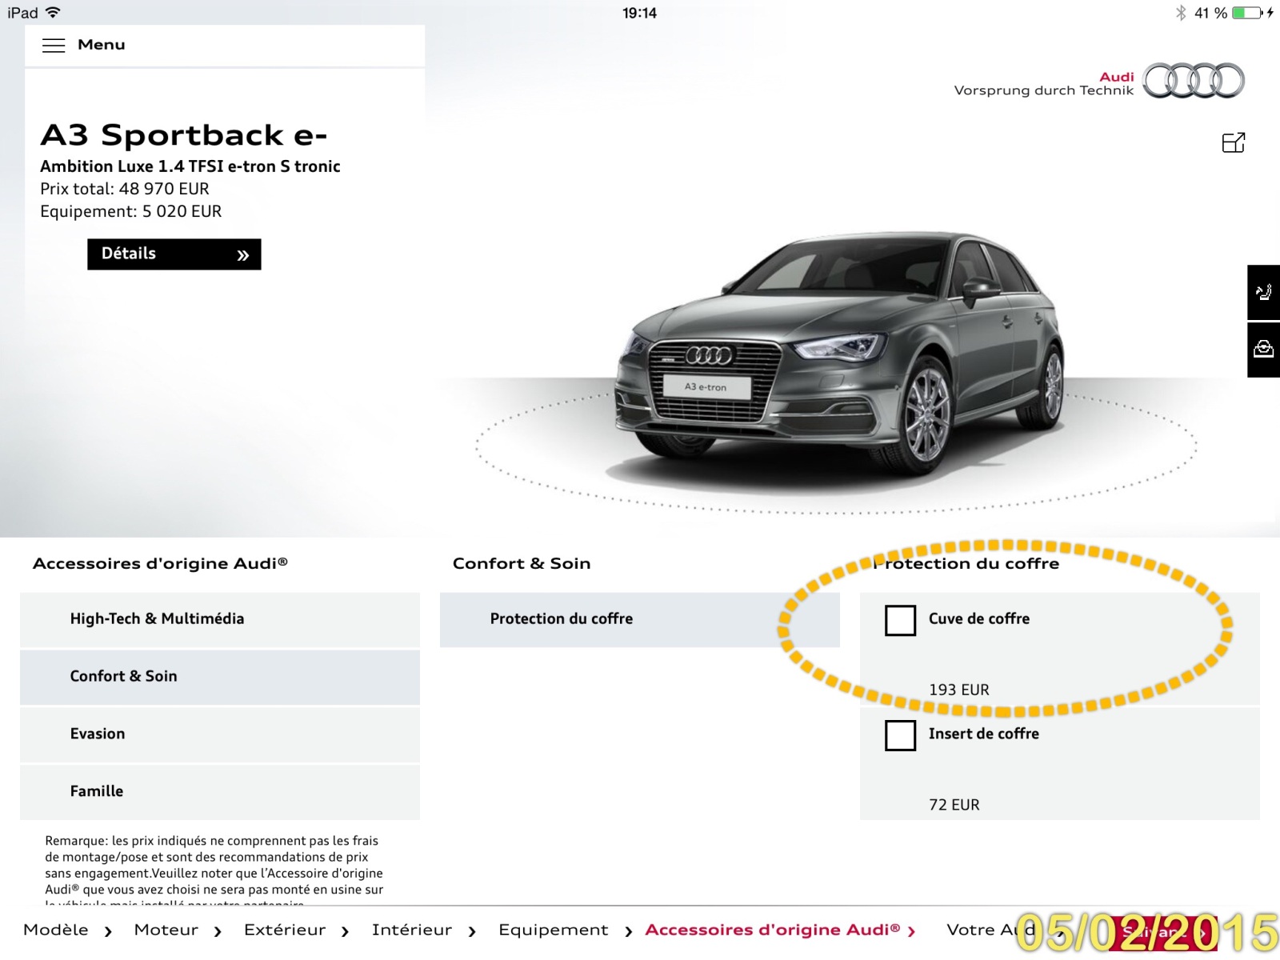Click the 193 EUR price
The height and width of the screenshot is (960, 1280).
click(x=959, y=690)
